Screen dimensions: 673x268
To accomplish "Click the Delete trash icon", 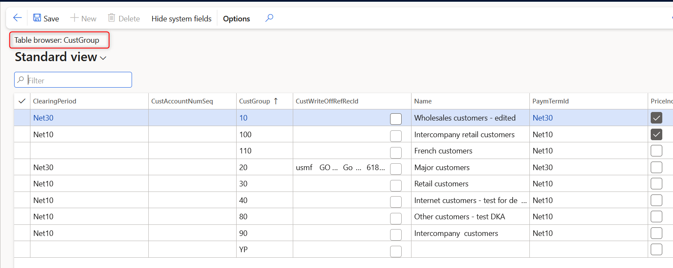I will coord(111,18).
